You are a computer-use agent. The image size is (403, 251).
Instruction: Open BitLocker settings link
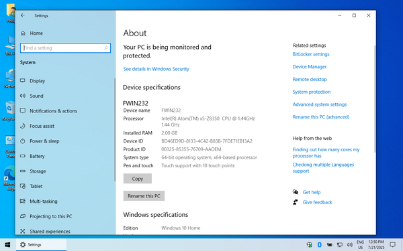coord(311,54)
